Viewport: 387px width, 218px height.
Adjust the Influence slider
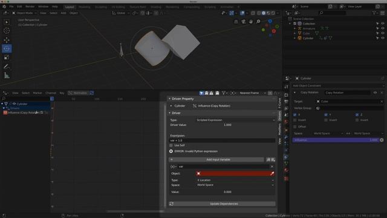(336, 140)
